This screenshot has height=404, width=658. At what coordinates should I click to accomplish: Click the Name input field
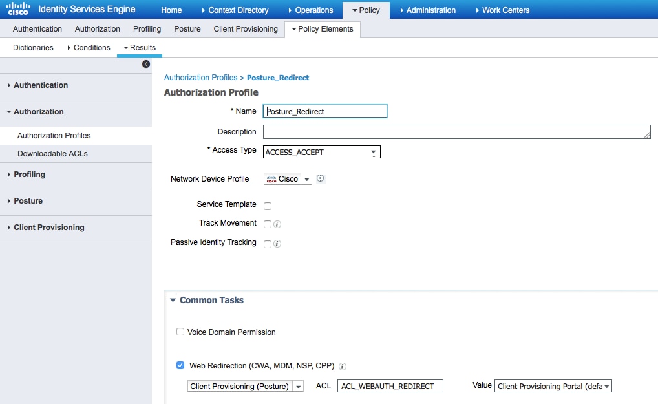(x=325, y=111)
